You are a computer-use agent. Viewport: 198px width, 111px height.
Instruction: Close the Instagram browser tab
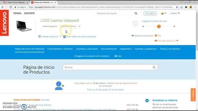point(28,2)
